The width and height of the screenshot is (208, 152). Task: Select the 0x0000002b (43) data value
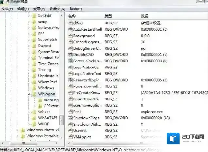[155, 118]
